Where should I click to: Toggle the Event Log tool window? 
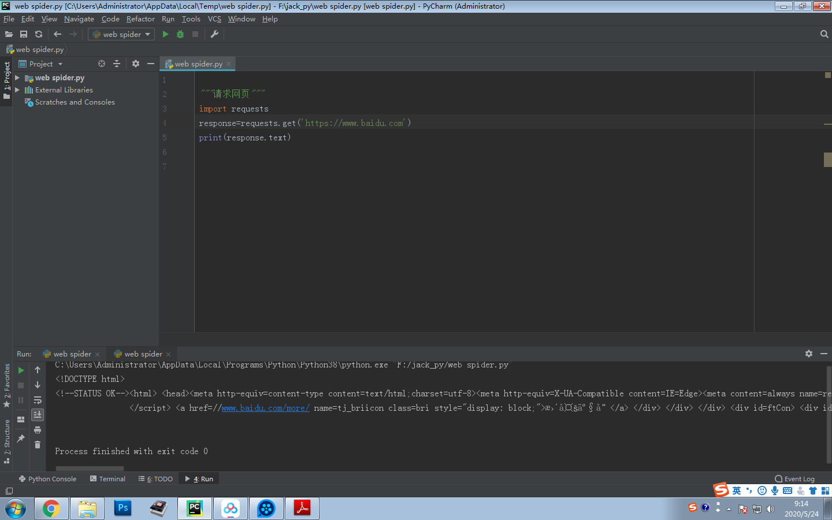[x=794, y=479]
